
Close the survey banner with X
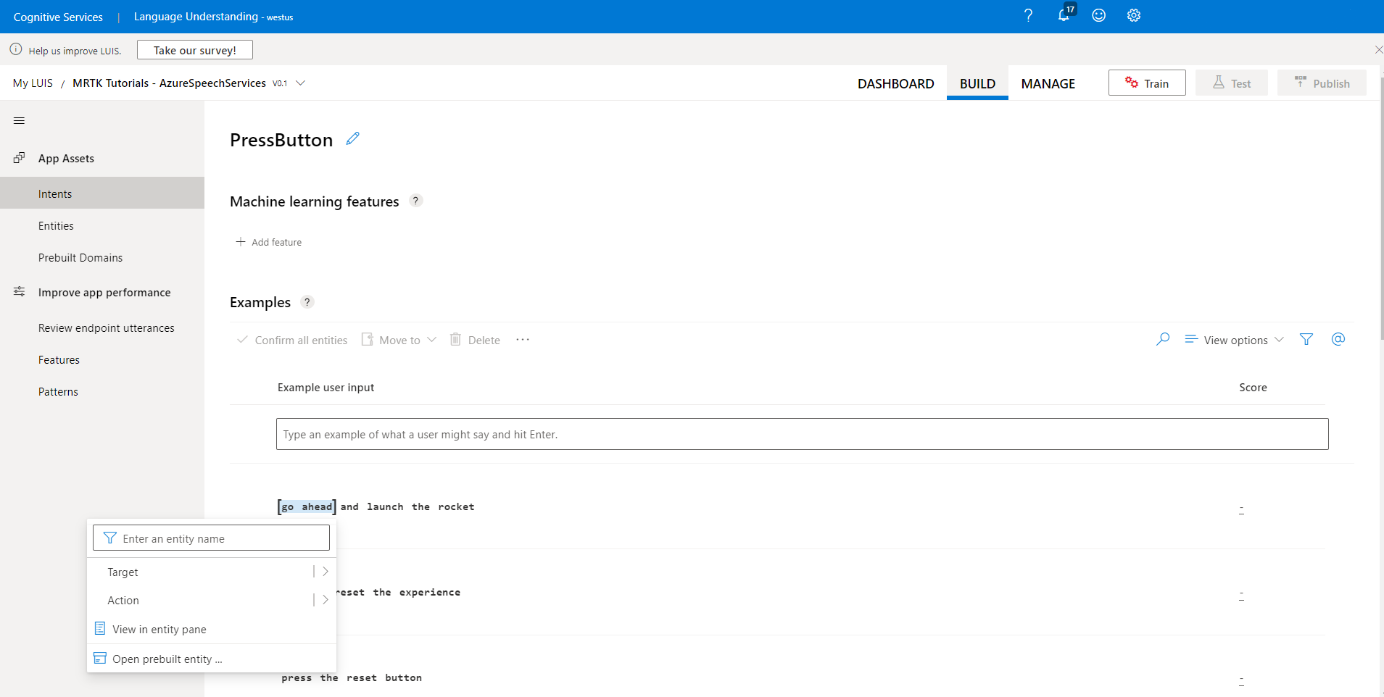[x=1378, y=49]
